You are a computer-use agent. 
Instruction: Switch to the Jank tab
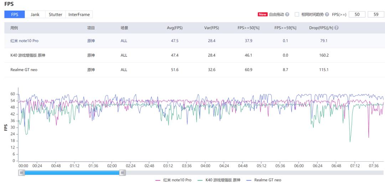35,15
